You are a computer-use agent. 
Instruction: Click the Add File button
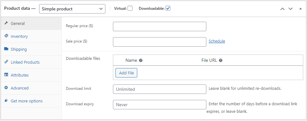point(126,73)
